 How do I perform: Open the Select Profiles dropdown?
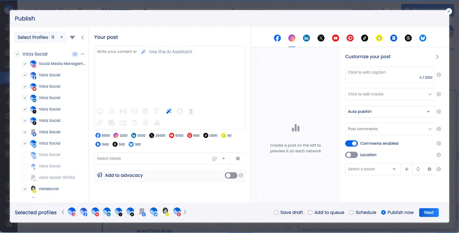coord(40,37)
